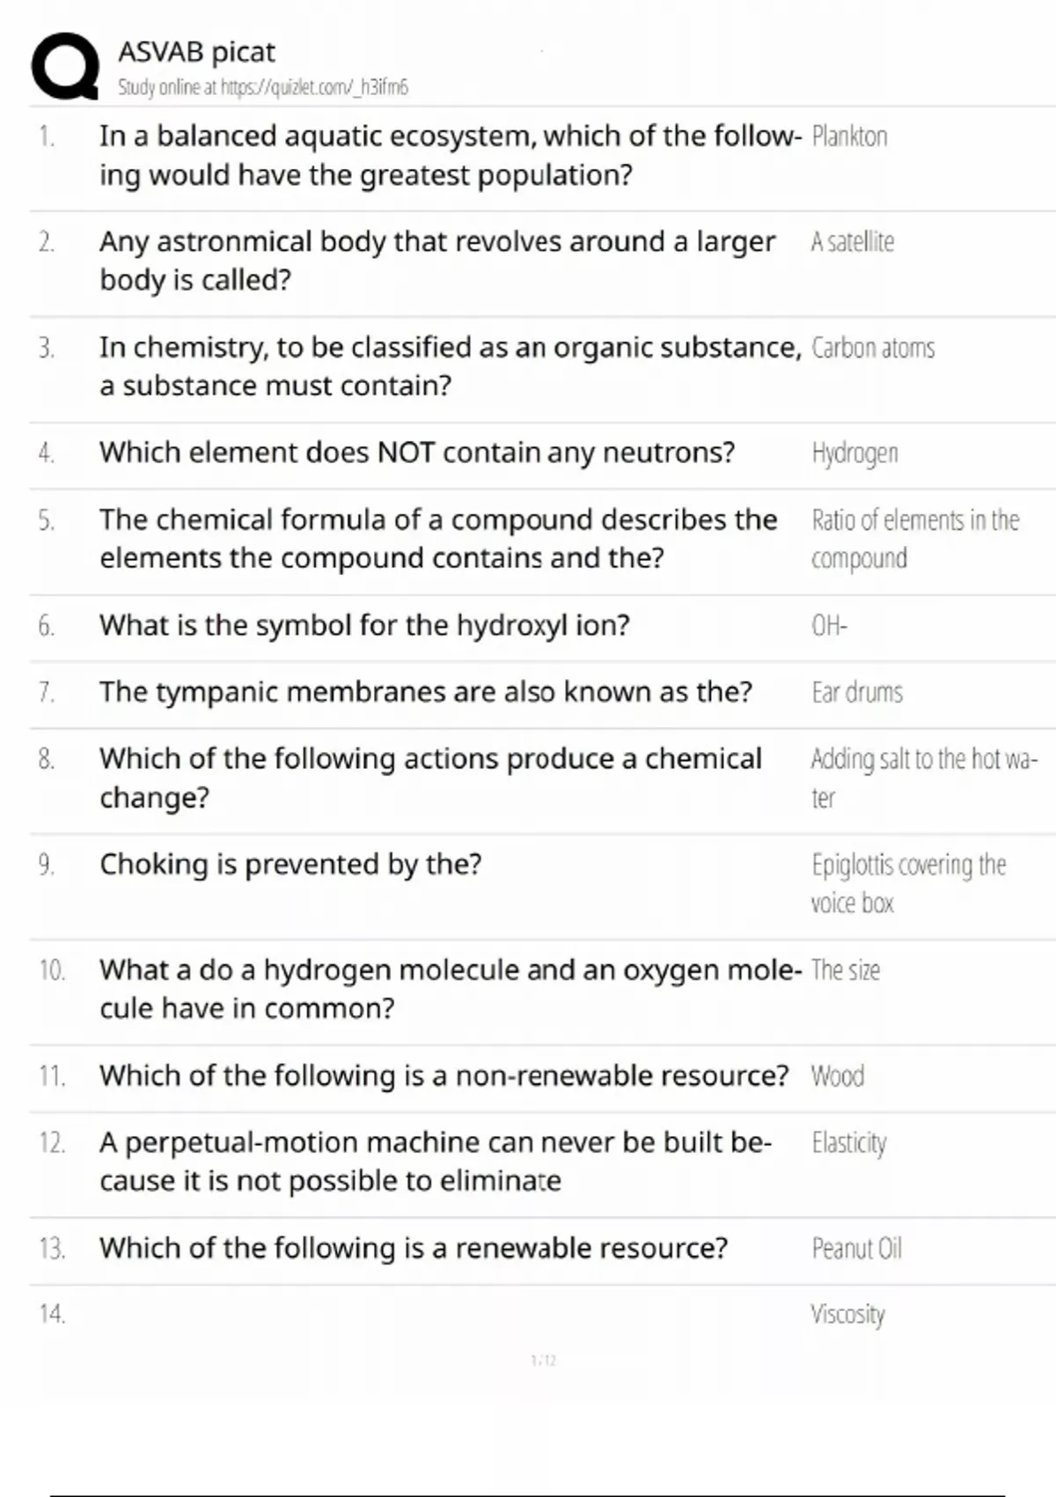Screen dimensions: 1056x1497
Task: Click the page number 1/12 indicator
Action: pyautogui.click(x=544, y=1361)
